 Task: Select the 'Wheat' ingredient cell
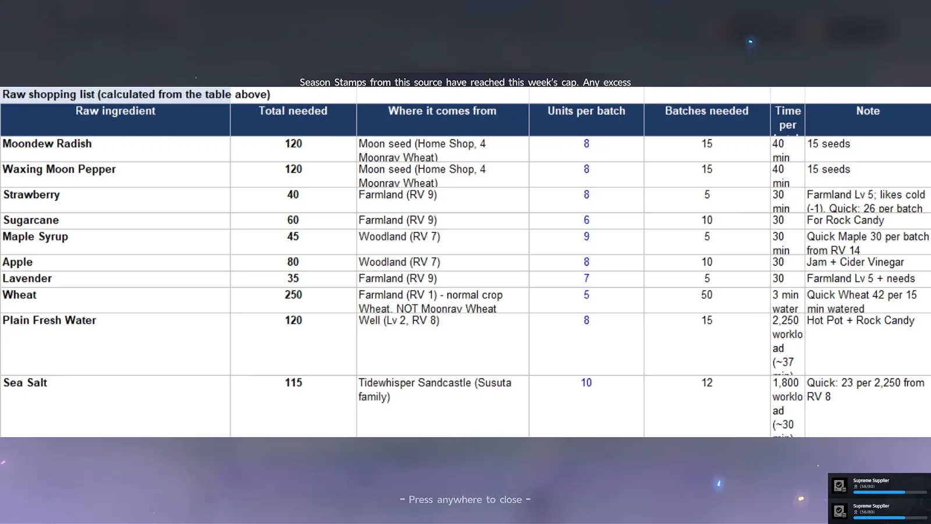(x=115, y=300)
